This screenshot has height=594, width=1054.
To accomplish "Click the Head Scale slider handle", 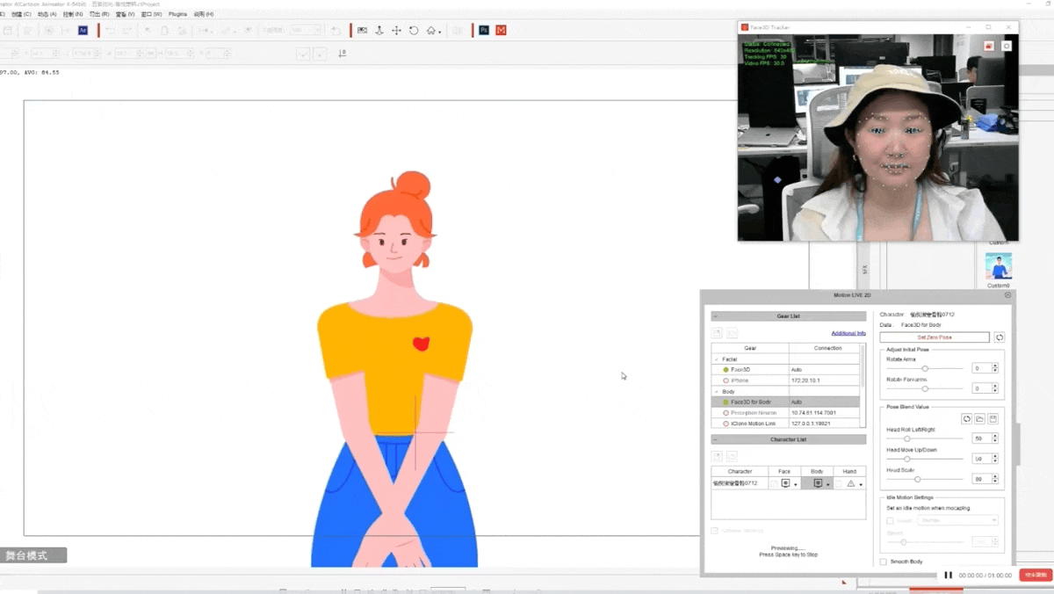I will [x=918, y=479].
